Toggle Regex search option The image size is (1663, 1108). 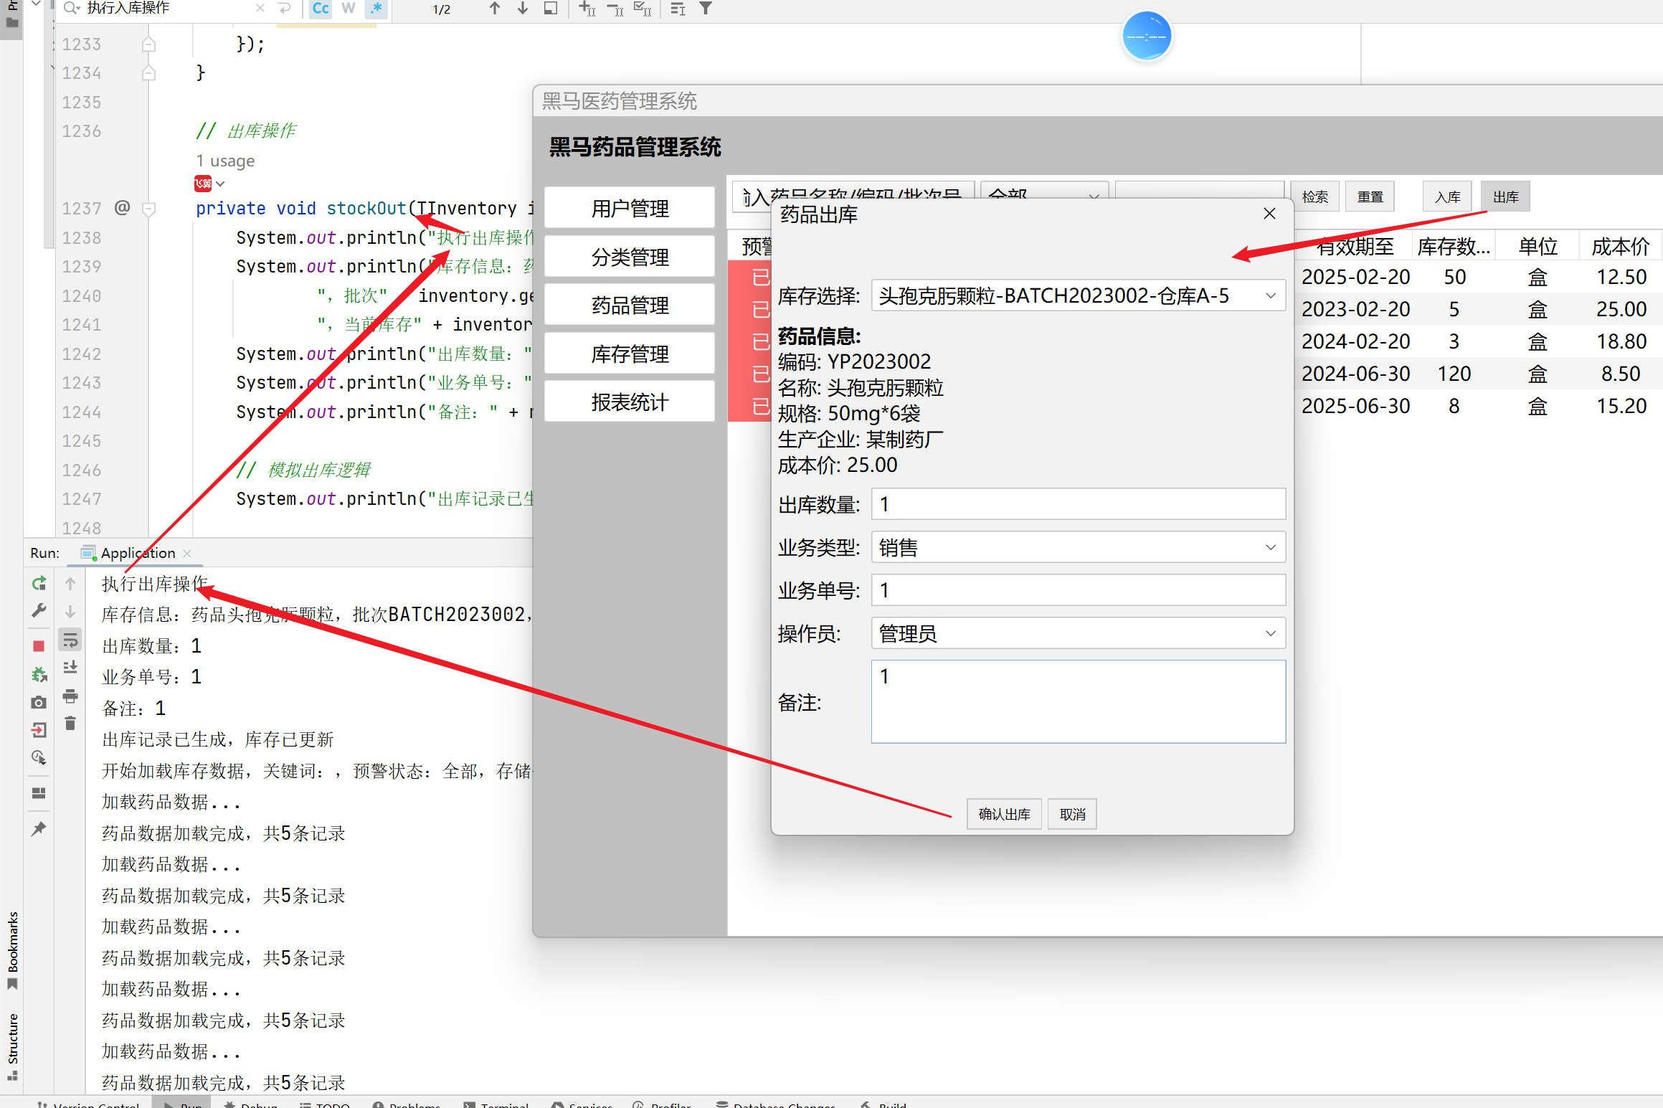(x=376, y=9)
